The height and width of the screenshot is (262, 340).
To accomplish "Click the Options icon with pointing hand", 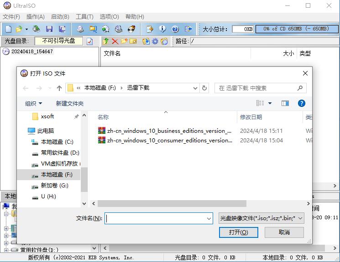I will coord(150,29).
